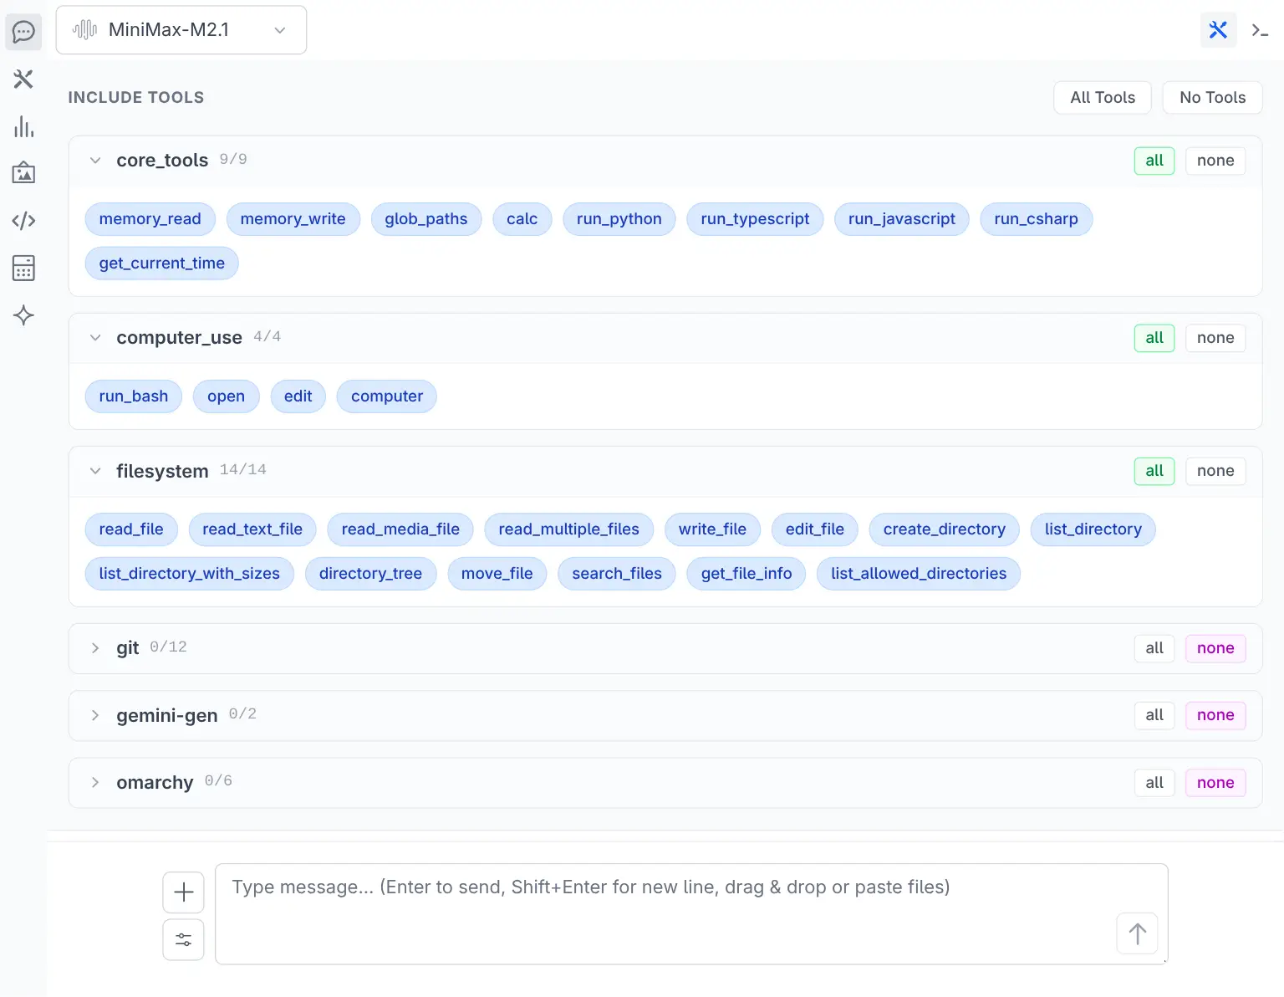Click the plus attachment button
Viewport: 1284px width, 997px height.
pos(184,892)
